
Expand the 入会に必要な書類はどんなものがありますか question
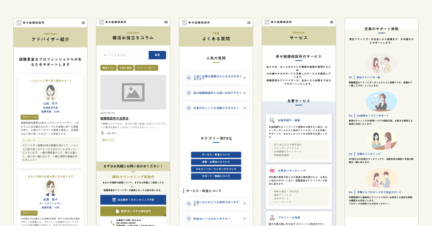pos(216,78)
